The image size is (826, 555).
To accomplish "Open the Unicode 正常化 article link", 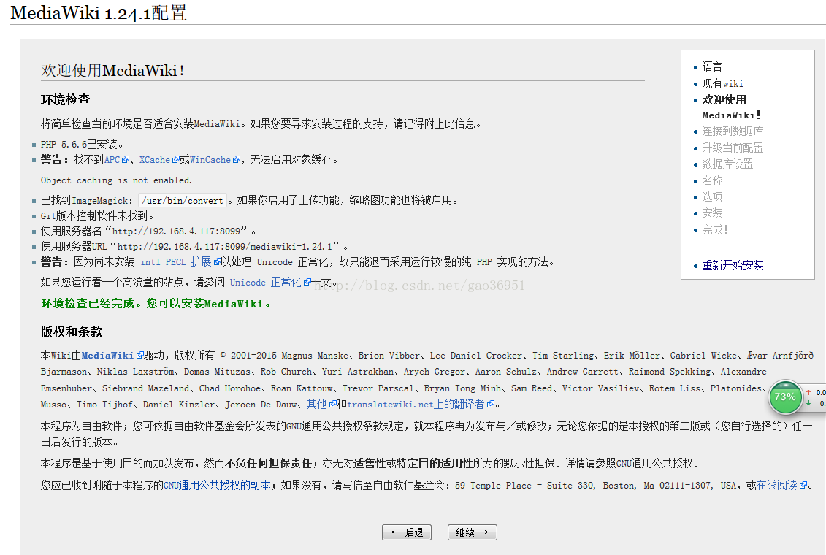I will click(x=266, y=282).
